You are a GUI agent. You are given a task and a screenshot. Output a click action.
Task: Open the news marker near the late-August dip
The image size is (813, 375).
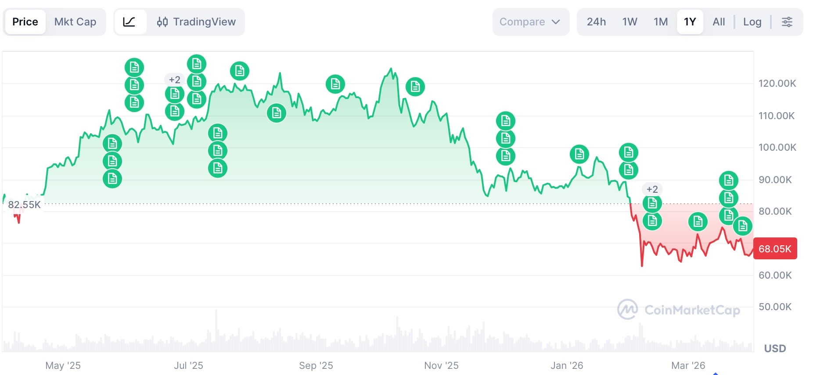(277, 113)
